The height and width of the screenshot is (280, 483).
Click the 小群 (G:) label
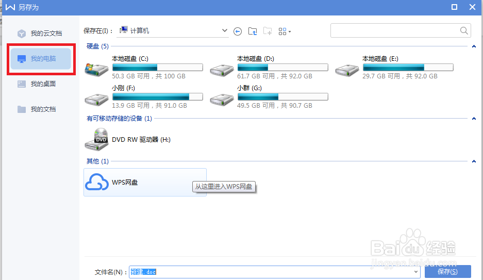249,88
